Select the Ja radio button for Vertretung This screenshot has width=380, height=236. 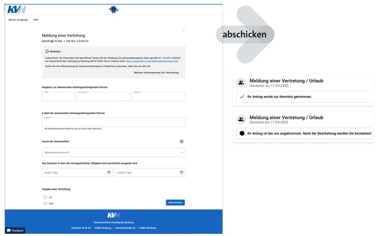(x=45, y=197)
